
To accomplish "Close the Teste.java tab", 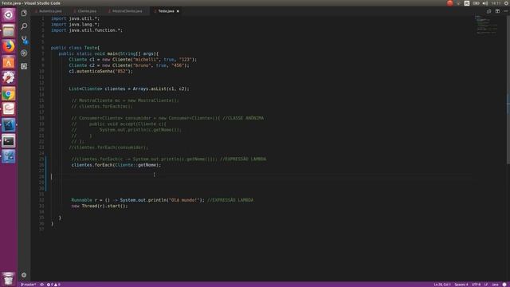I will click(x=178, y=11).
